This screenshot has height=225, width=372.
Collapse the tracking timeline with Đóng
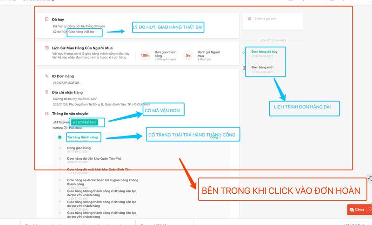tap(215, 138)
